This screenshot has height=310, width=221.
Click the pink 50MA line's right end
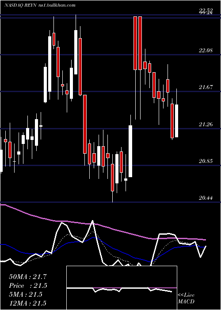(x=205, y=240)
